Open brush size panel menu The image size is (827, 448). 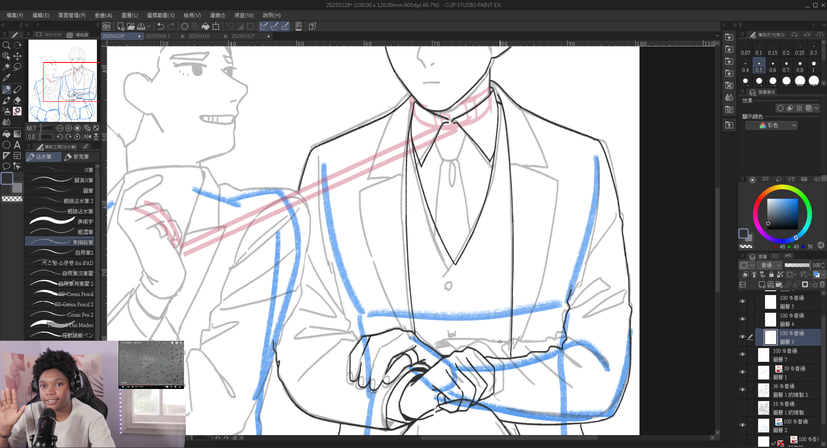click(x=742, y=34)
